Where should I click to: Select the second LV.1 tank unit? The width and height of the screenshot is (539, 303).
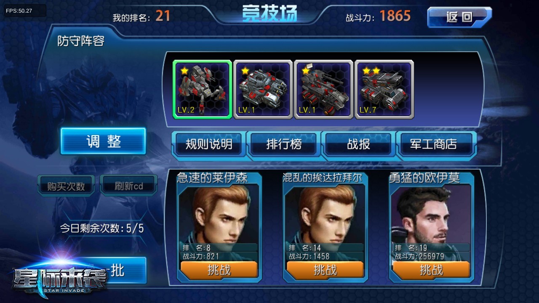tap(263, 90)
